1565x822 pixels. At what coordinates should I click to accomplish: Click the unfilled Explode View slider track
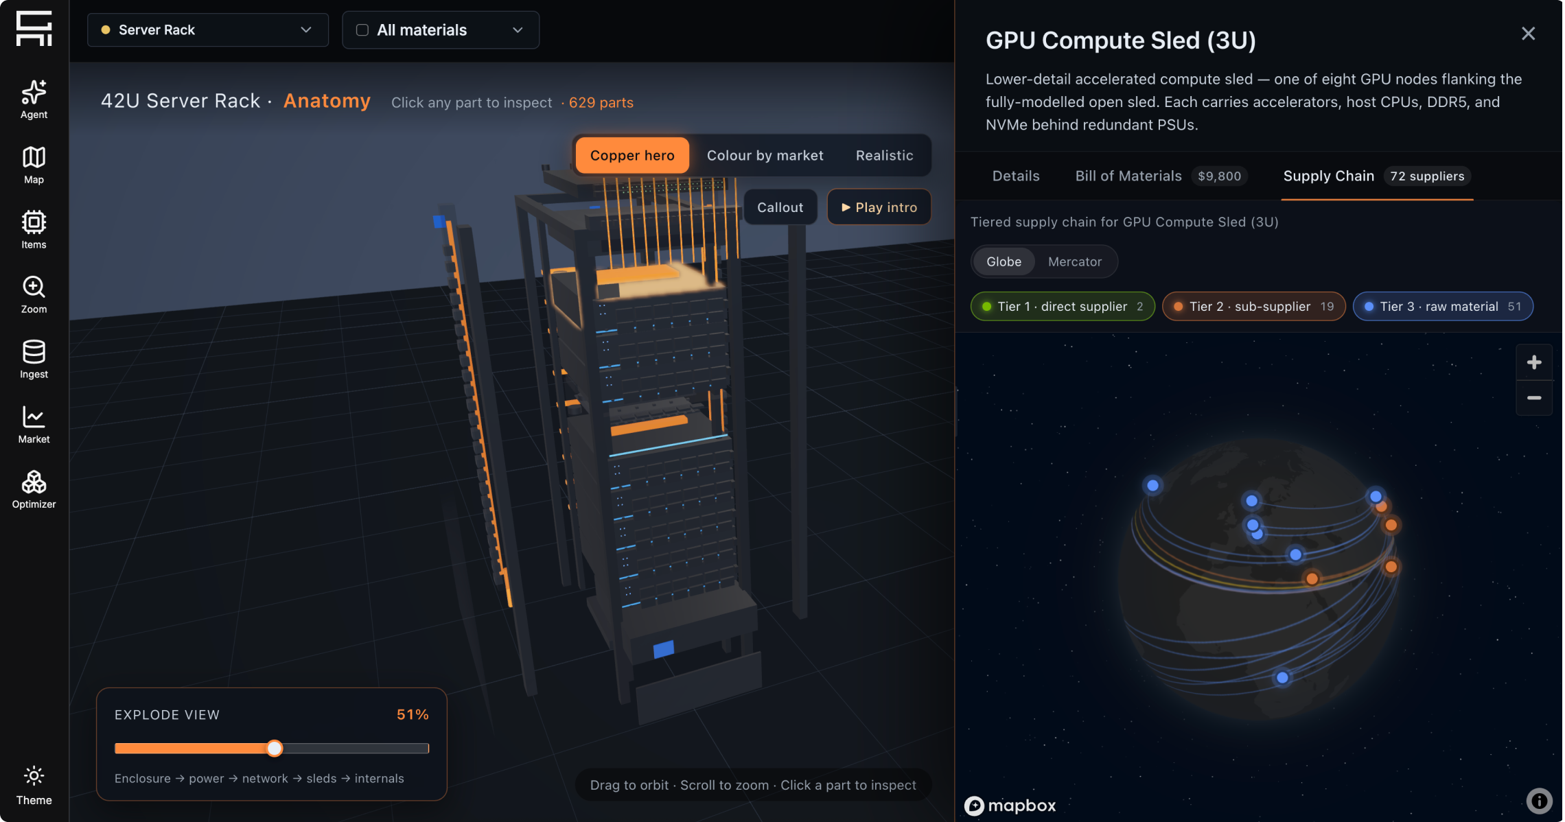tap(355, 748)
